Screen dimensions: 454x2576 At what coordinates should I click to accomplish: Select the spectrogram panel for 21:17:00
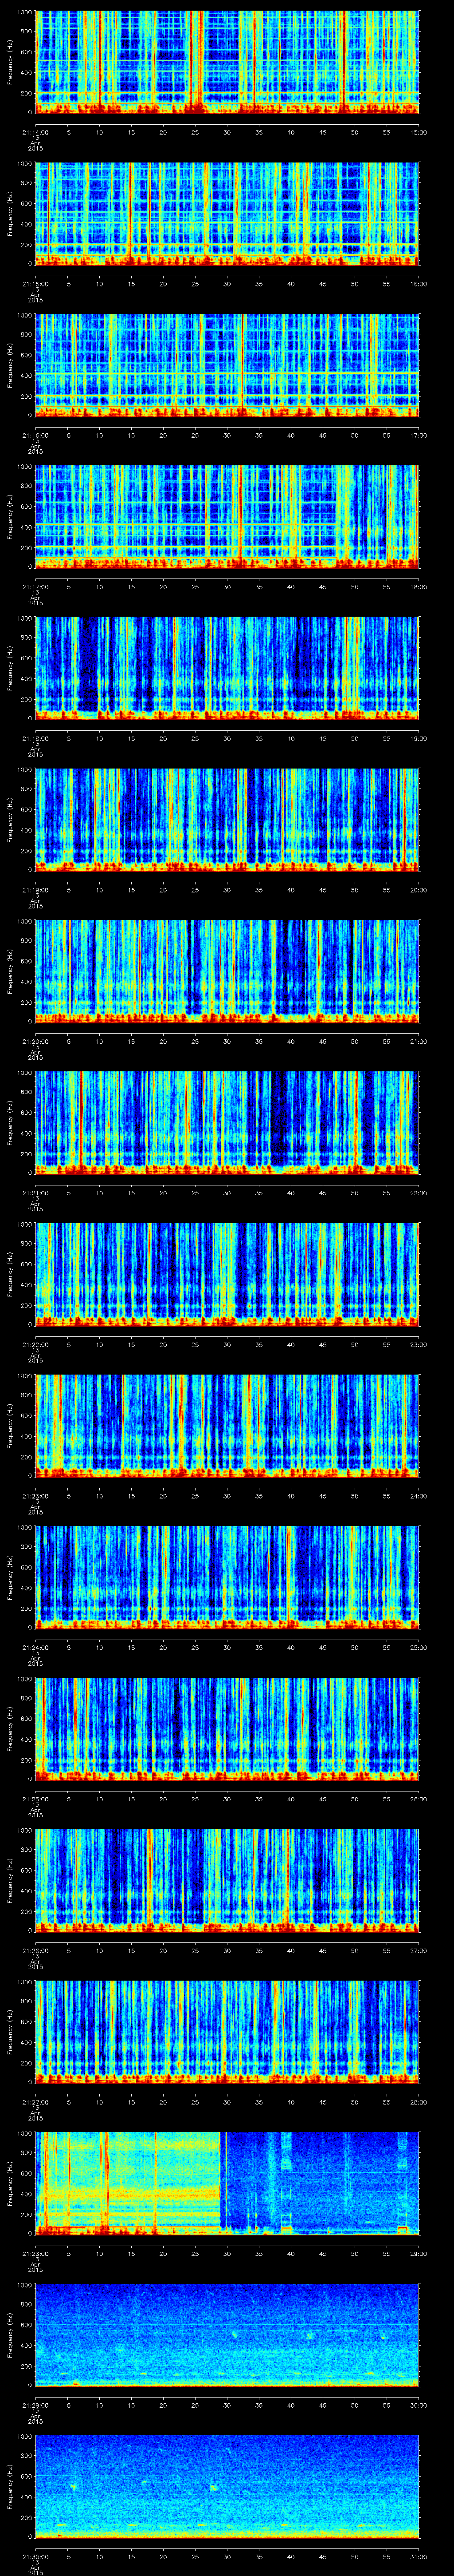click(227, 516)
